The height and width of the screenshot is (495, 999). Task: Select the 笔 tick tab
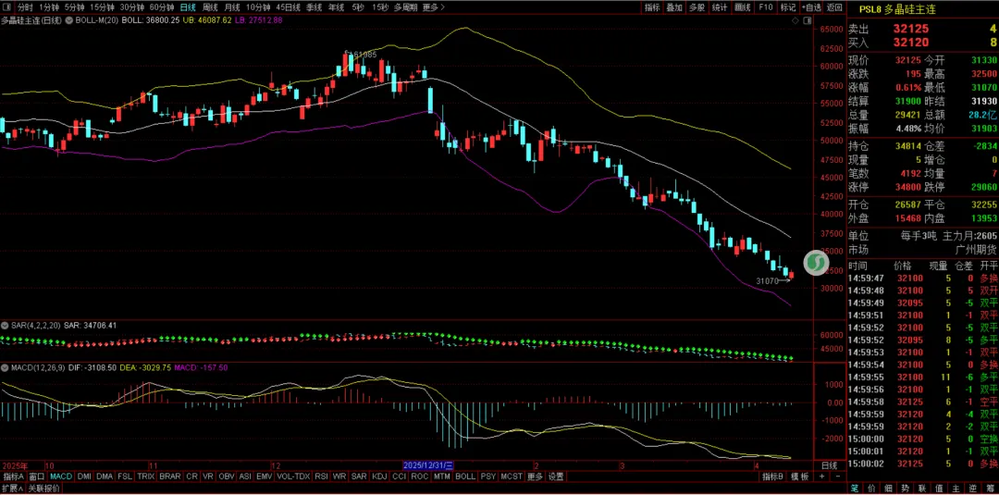856,489
